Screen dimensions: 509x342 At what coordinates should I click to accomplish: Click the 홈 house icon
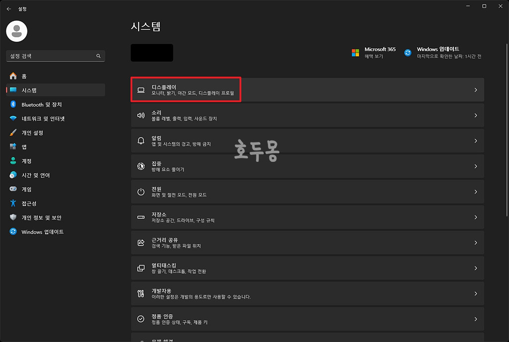coord(13,76)
